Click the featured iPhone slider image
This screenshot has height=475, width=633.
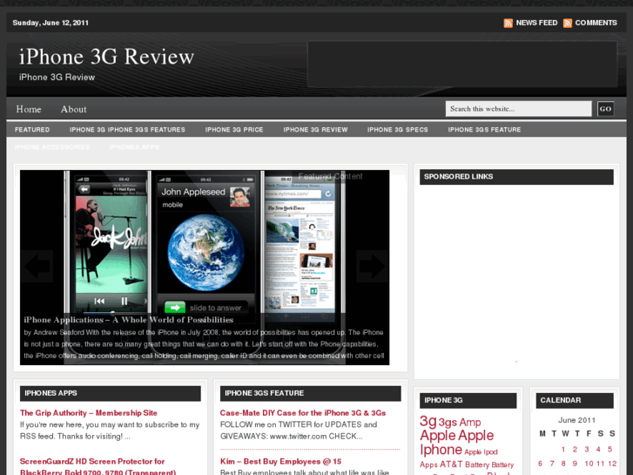[205, 244]
